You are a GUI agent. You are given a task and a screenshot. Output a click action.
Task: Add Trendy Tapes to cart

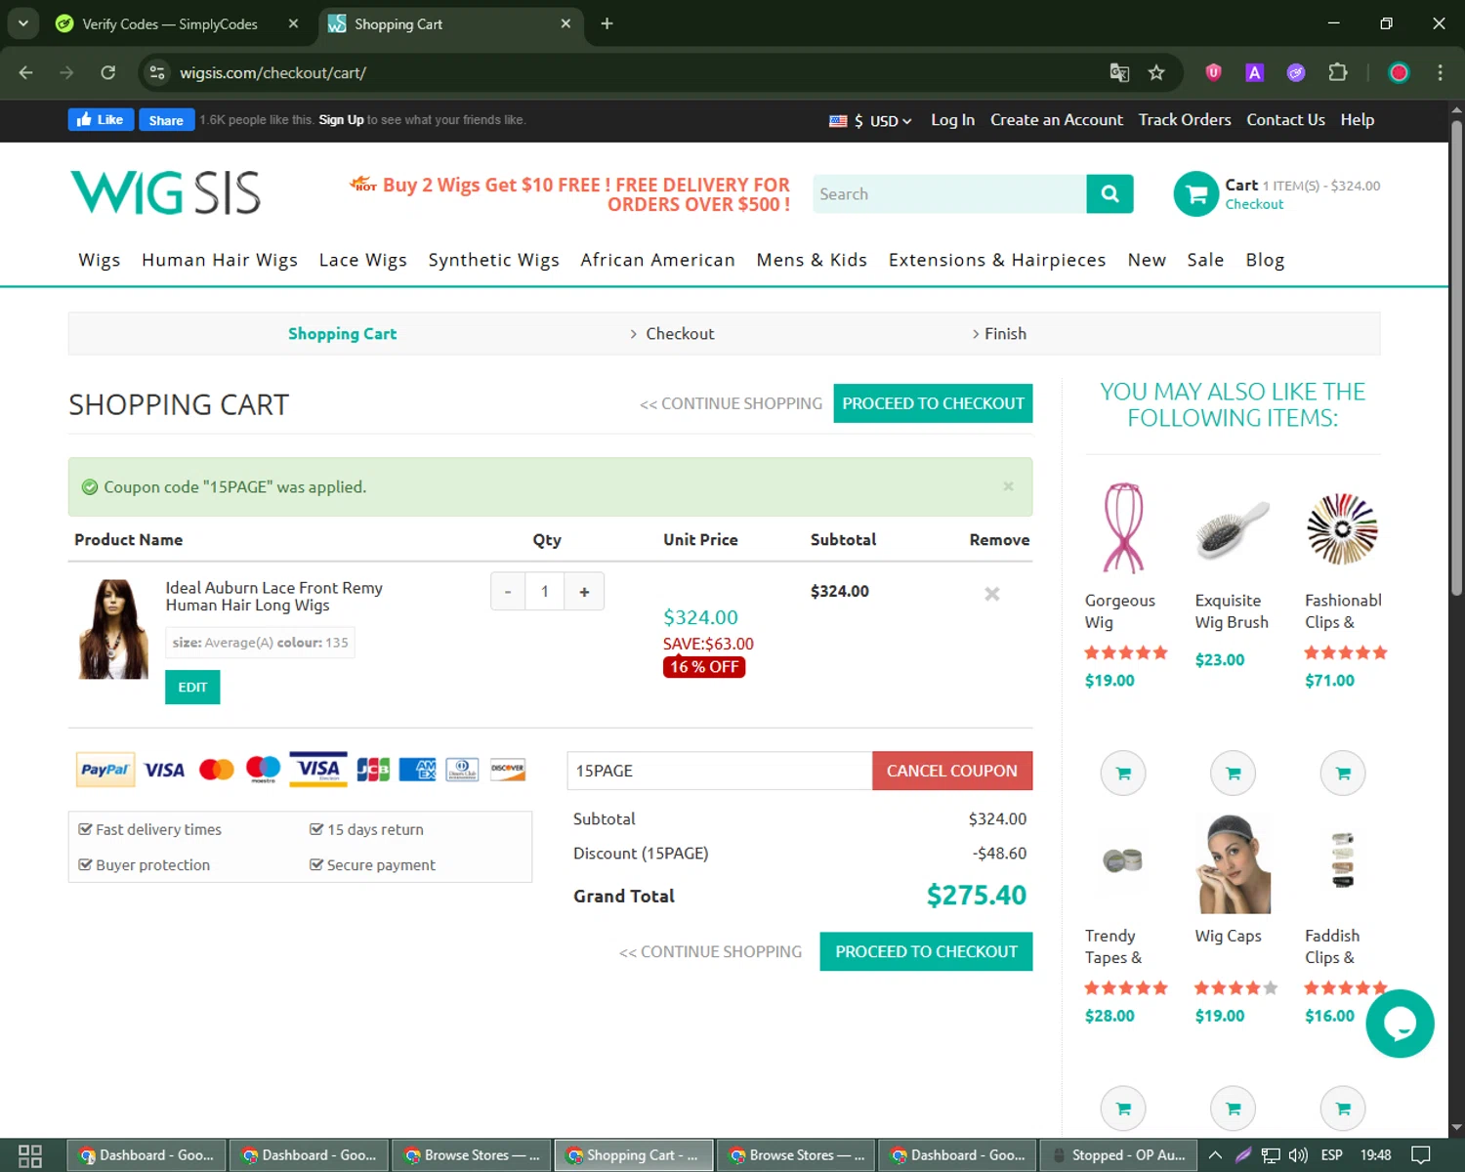[x=1123, y=1109]
